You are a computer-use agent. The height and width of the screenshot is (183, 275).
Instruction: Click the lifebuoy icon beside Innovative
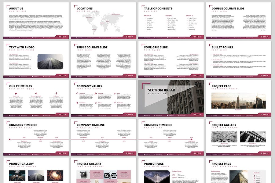(77, 93)
